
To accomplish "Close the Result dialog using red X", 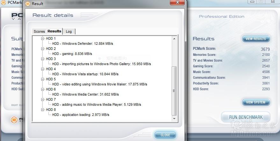I will [177, 3].
